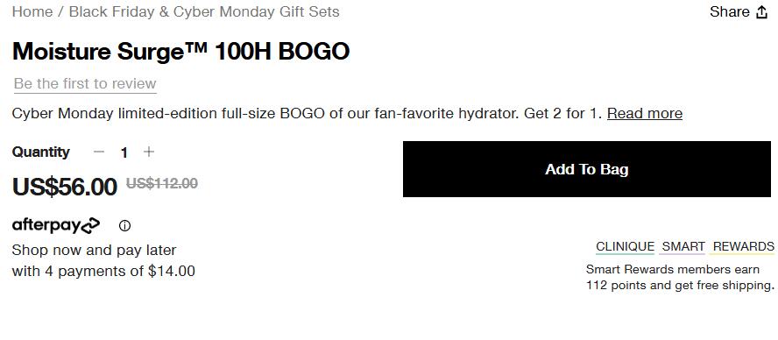Open the SMART rewards link
The image size is (778, 340).
click(683, 247)
